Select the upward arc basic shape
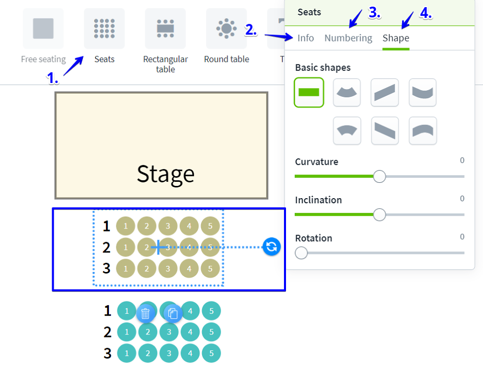 tap(347, 93)
